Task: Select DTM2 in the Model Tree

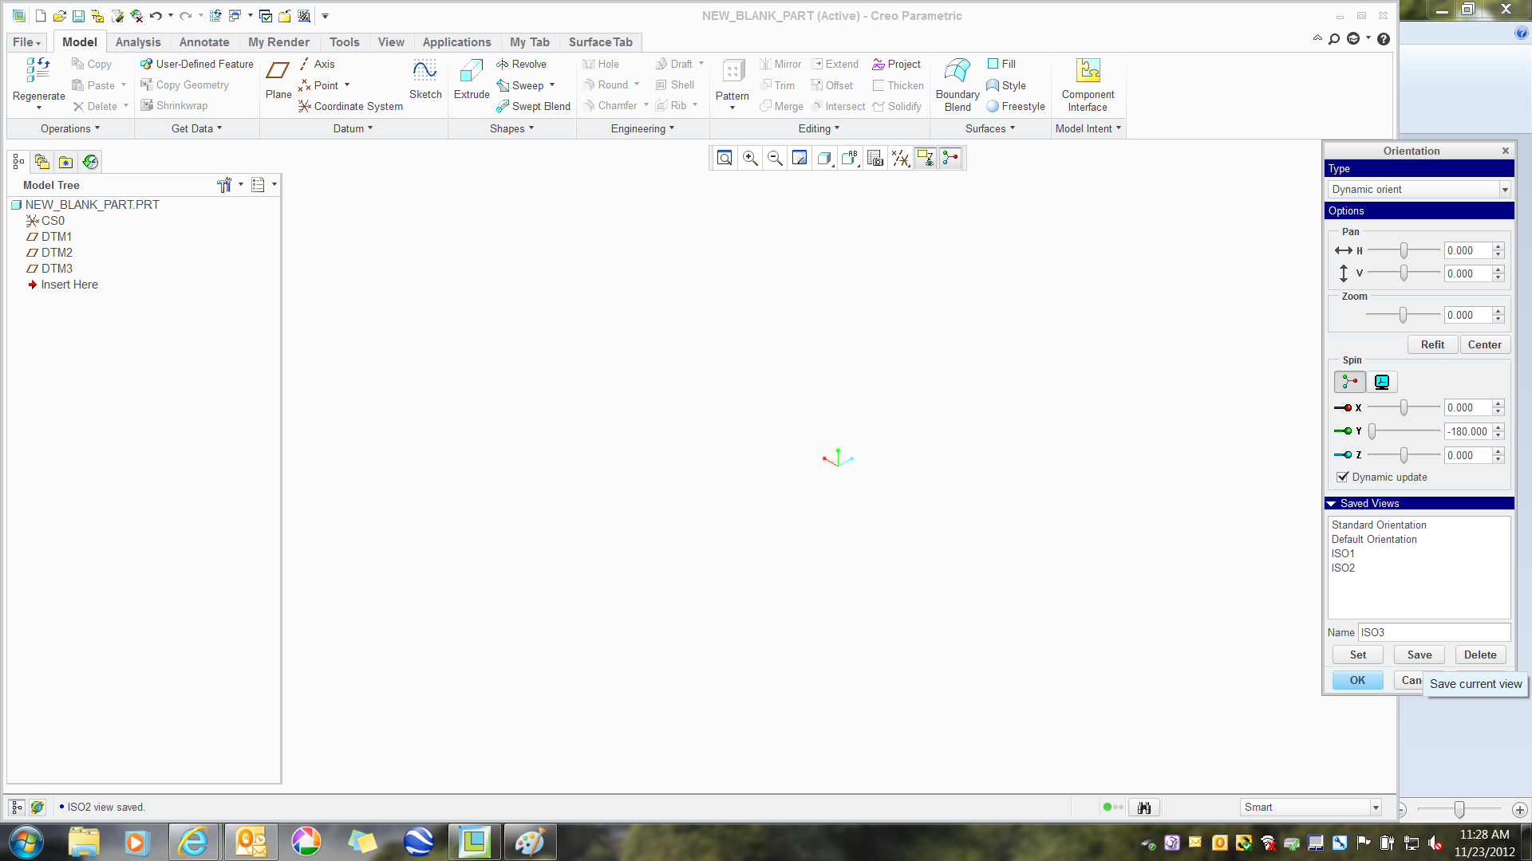Action: click(x=57, y=253)
